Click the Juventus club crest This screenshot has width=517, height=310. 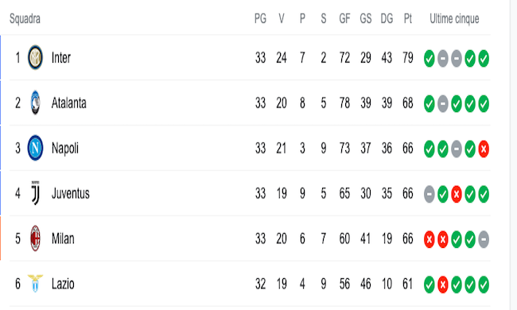pos(35,193)
